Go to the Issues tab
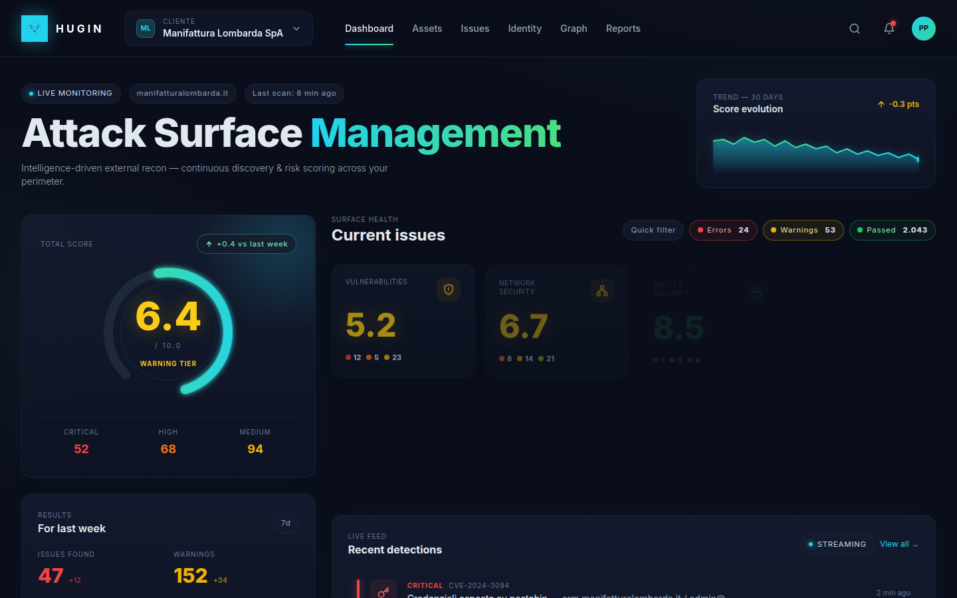The image size is (957, 598). (x=475, y=29)
